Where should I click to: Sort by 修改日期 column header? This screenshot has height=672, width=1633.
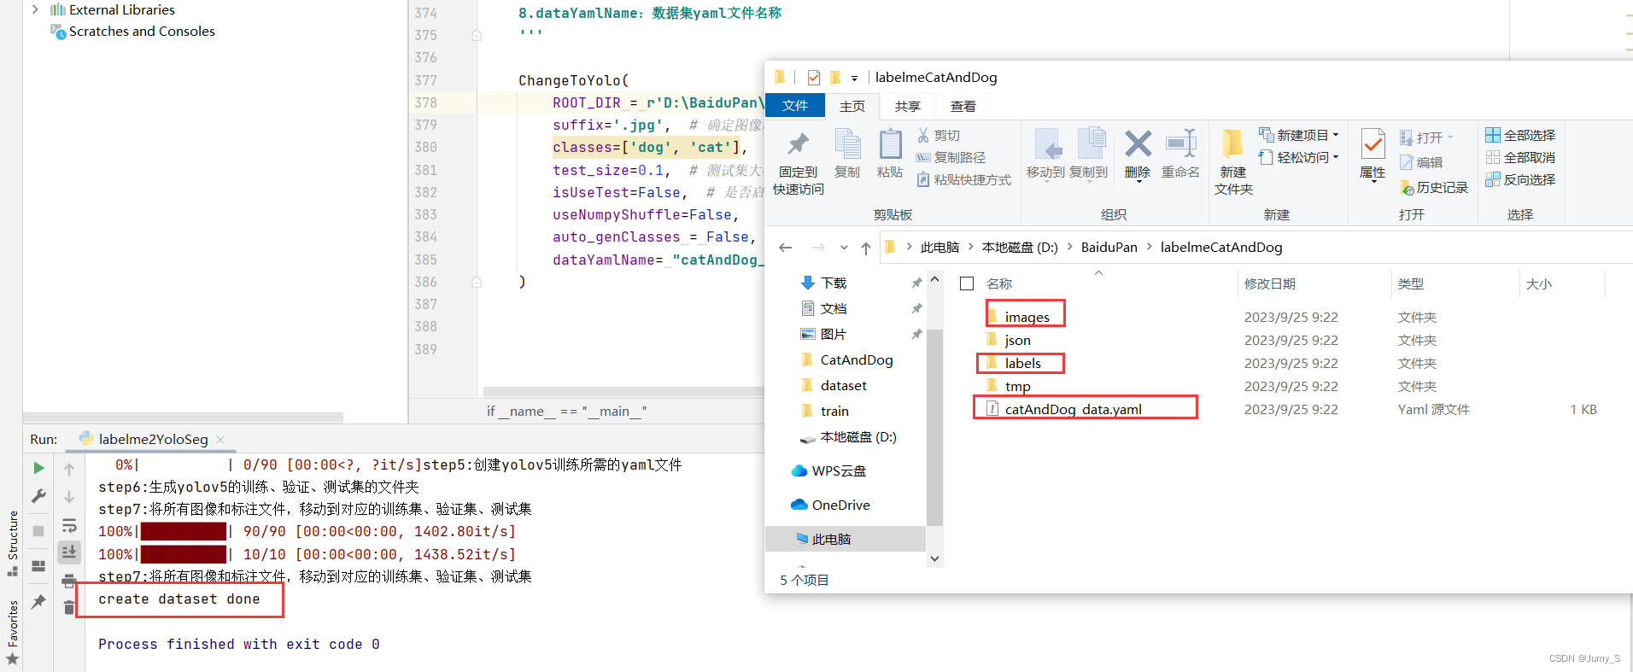1270,283
